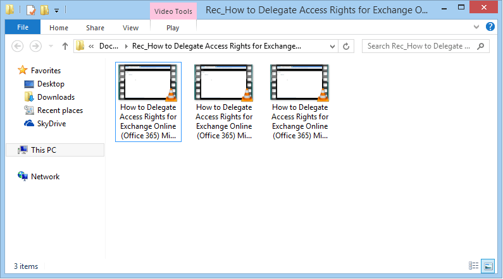Open the File menu

(22, 28)
